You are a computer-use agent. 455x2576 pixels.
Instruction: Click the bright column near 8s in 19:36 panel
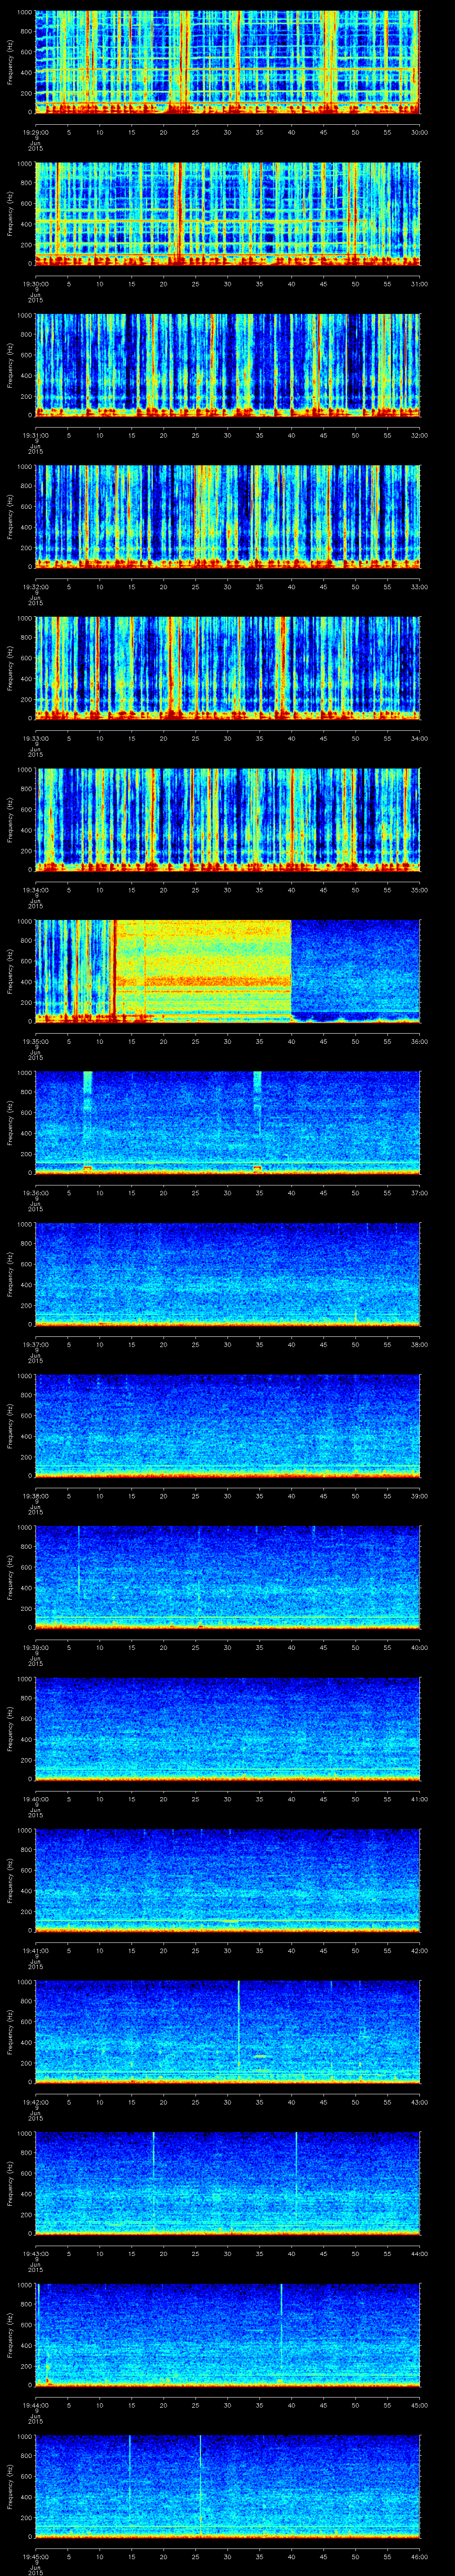[x=88, y=1085]
